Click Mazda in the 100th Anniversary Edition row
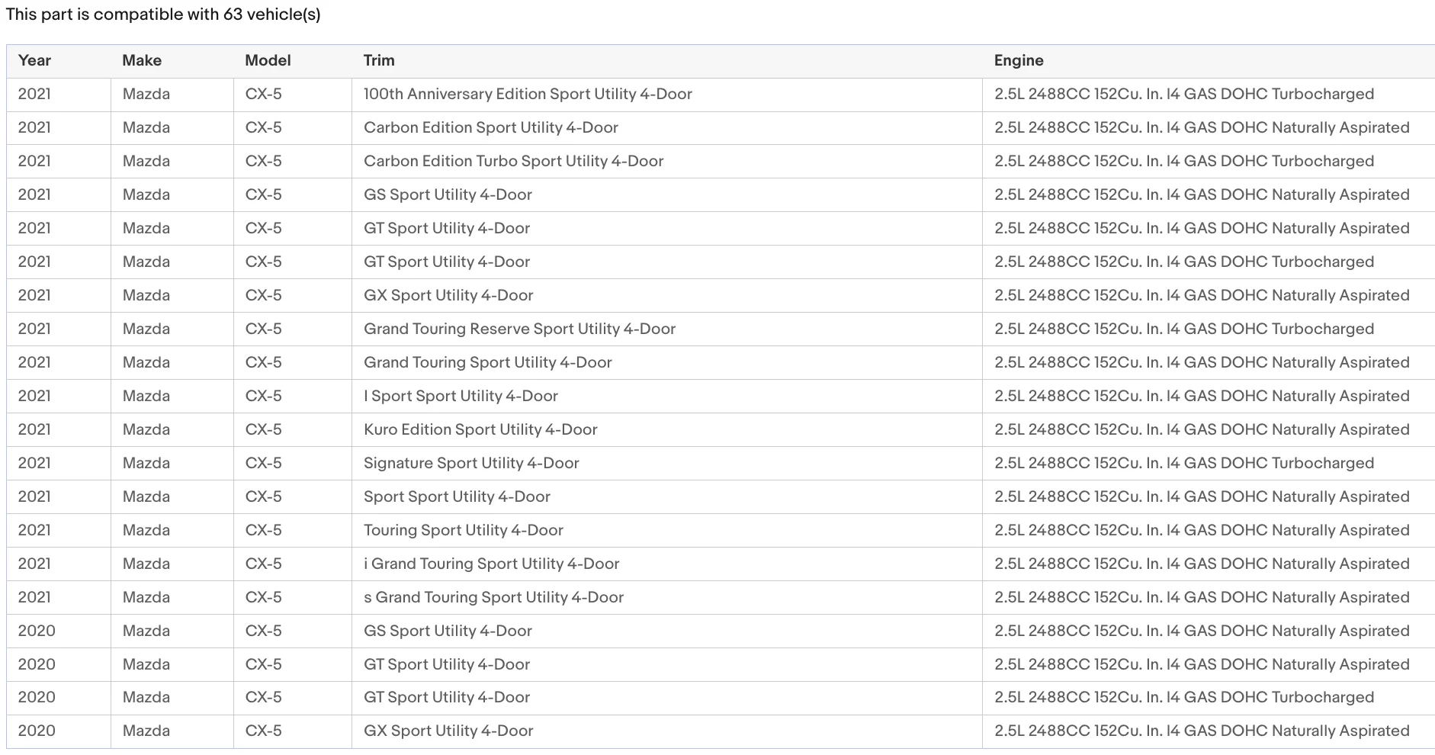Viewport: 1435px width, 755px height. click(x=146, y=94)
